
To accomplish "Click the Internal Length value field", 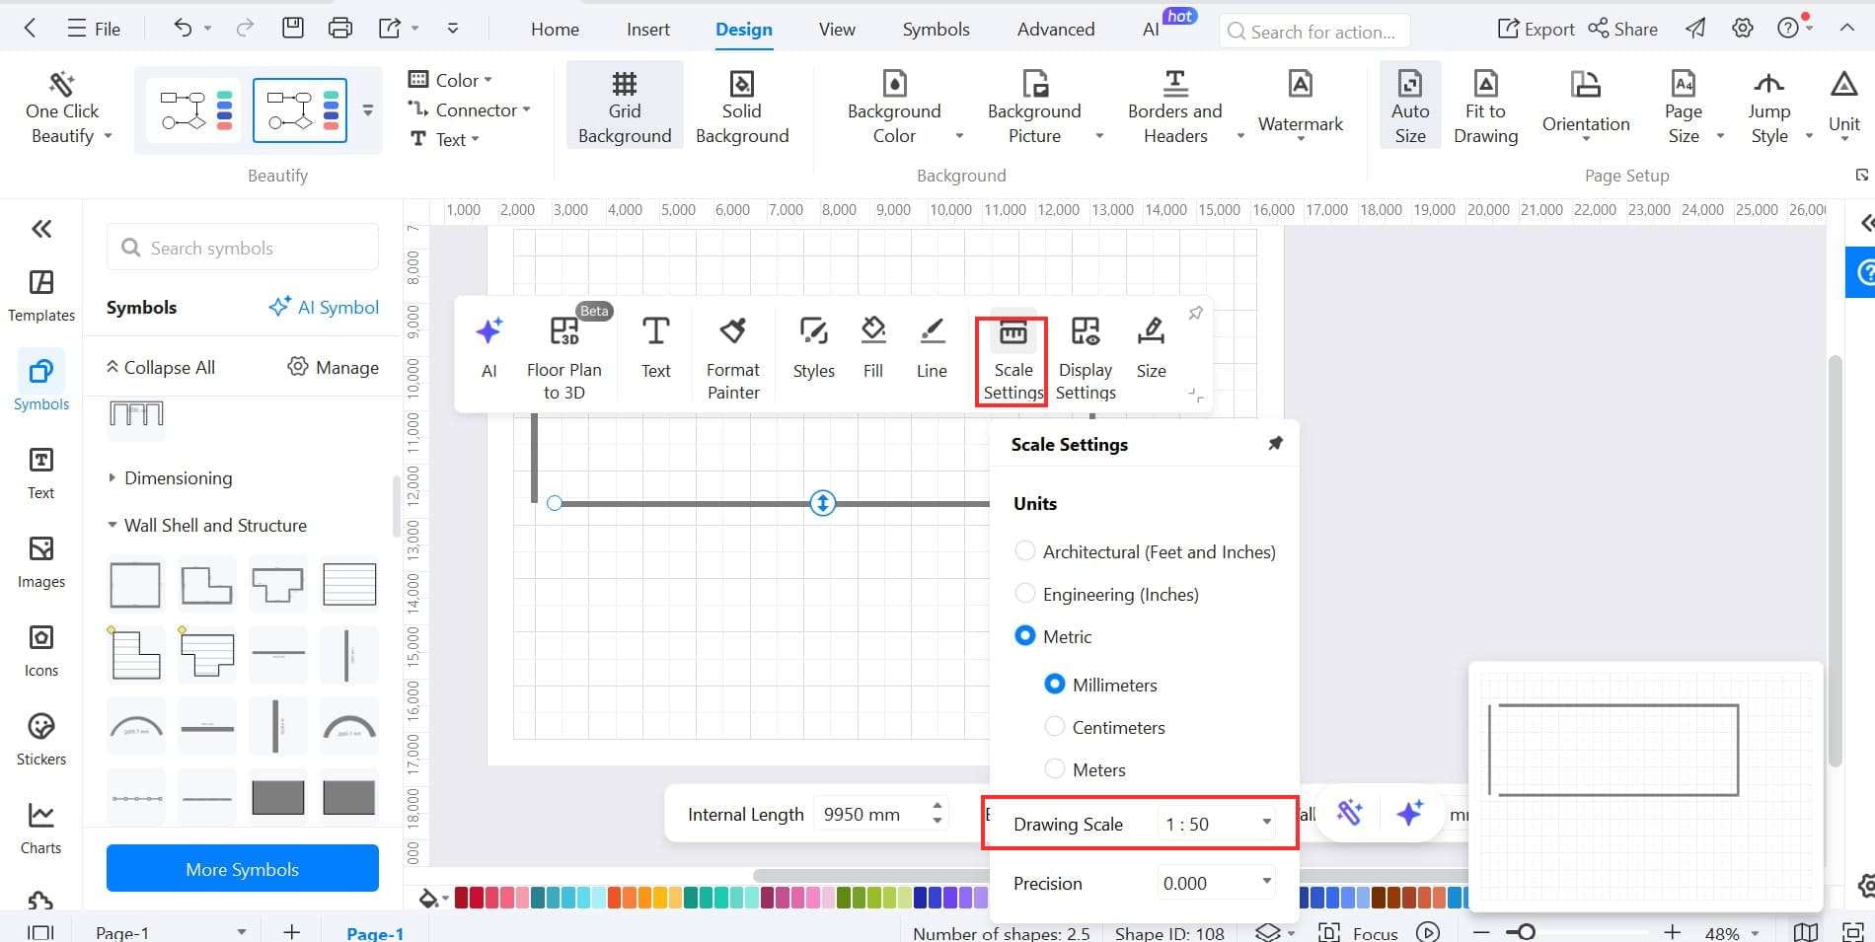I will click(880, 814).
